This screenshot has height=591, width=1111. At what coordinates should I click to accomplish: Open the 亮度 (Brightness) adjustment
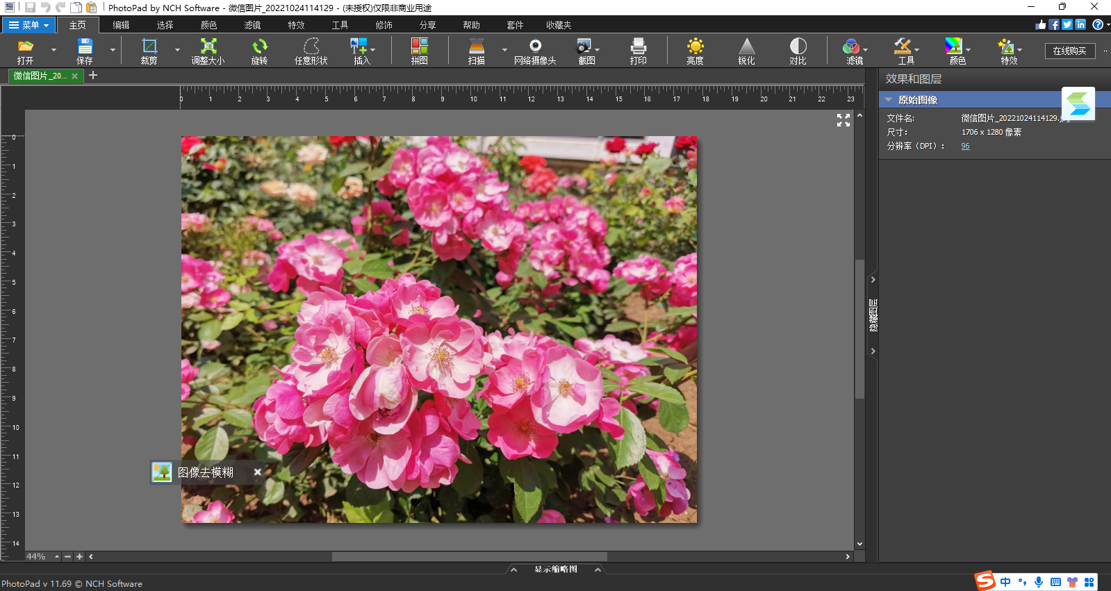(x=695, y=47)
